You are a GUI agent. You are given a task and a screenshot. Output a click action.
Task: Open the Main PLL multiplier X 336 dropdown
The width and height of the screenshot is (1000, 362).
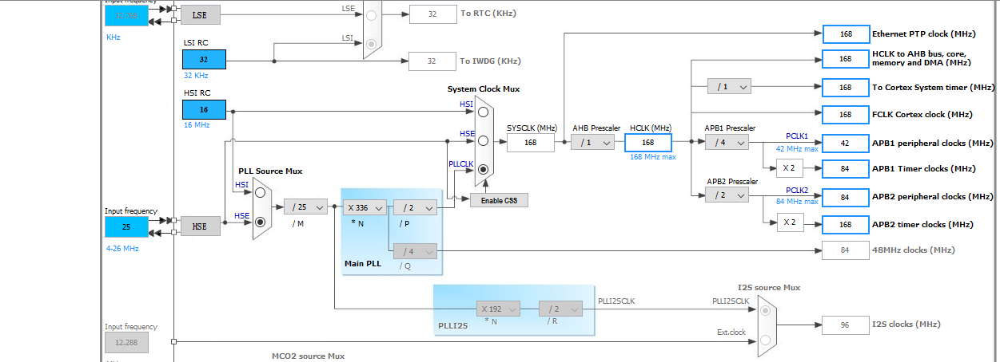pos(365,207)
